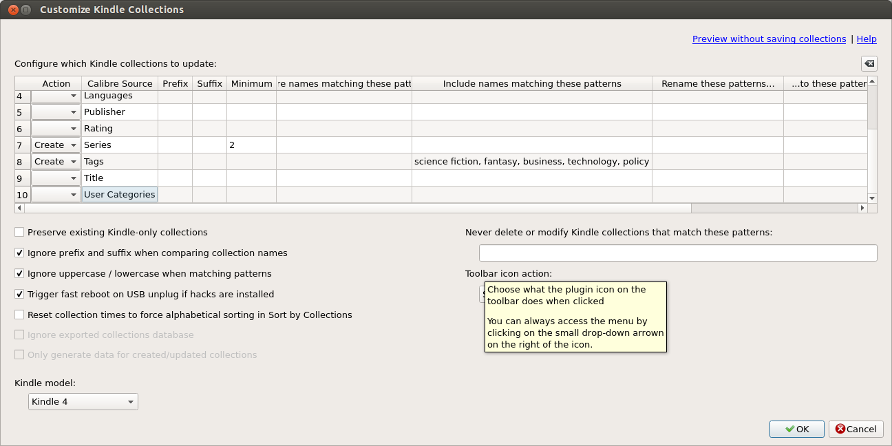
Task: Uncheck Ignore prefix and suffix option
Action: coord(19,253)
